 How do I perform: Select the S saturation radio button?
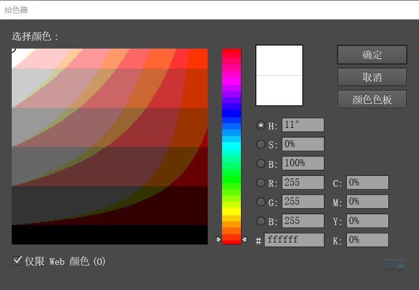[261, 145]
